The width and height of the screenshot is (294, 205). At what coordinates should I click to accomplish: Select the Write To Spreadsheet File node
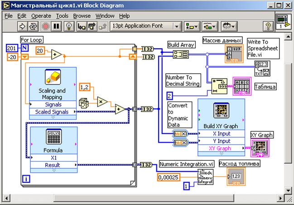click(262, 68)
